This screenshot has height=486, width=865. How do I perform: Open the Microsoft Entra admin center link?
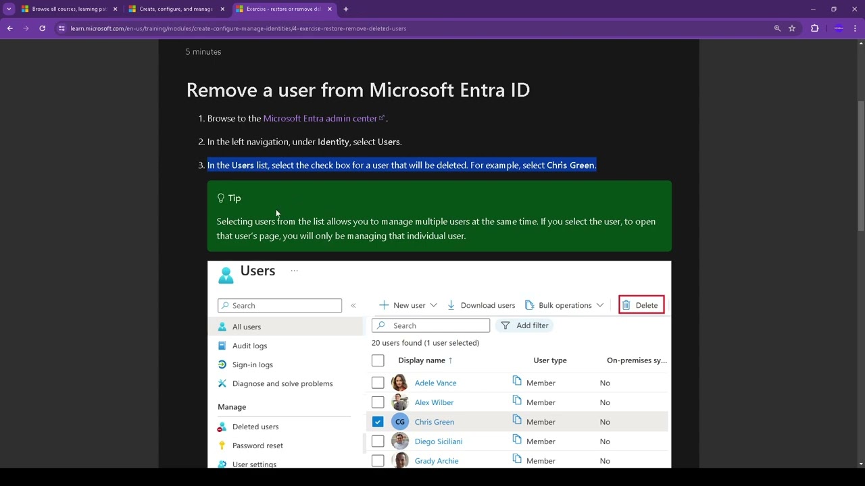point(323,118)
